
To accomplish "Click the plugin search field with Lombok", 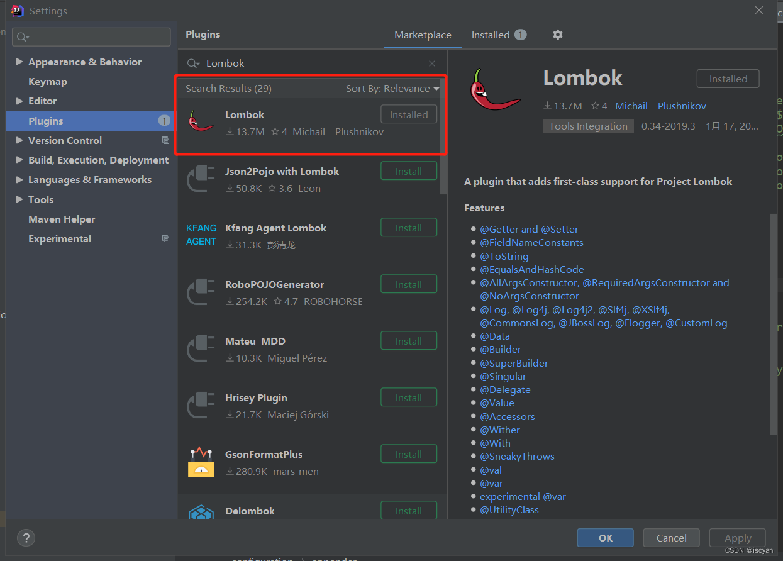I will (312, 64).
